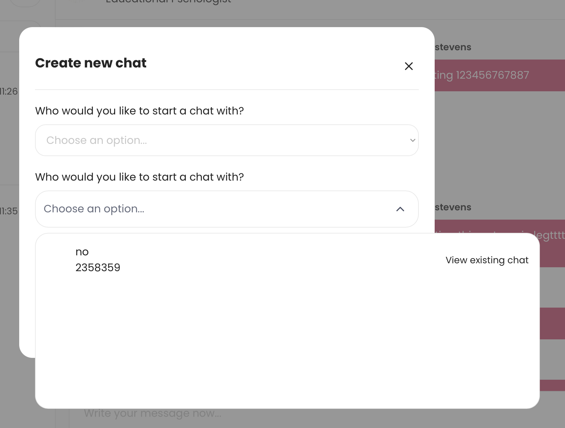Collapse the open list with the up chevron

pos(400,209)
